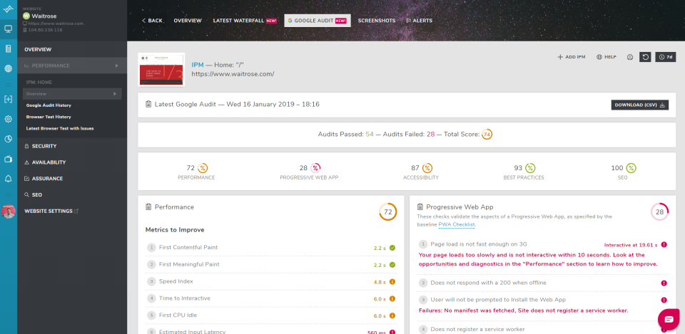Screen dimensions: 685x334
Task: Click the Total Score 74 ring
Action: click(x=487, y=135)
